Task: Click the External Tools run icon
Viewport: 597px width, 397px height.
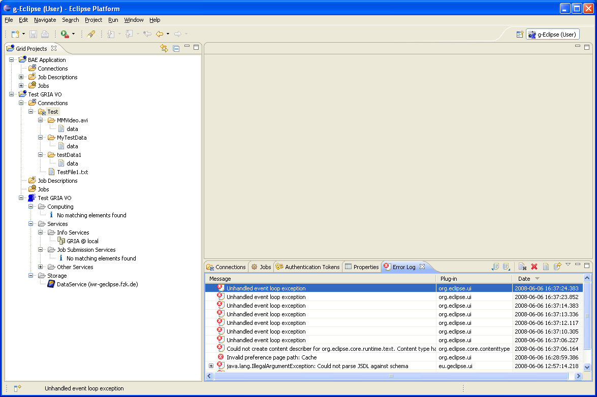Action: pyautogui.click(x=65, y=34)
